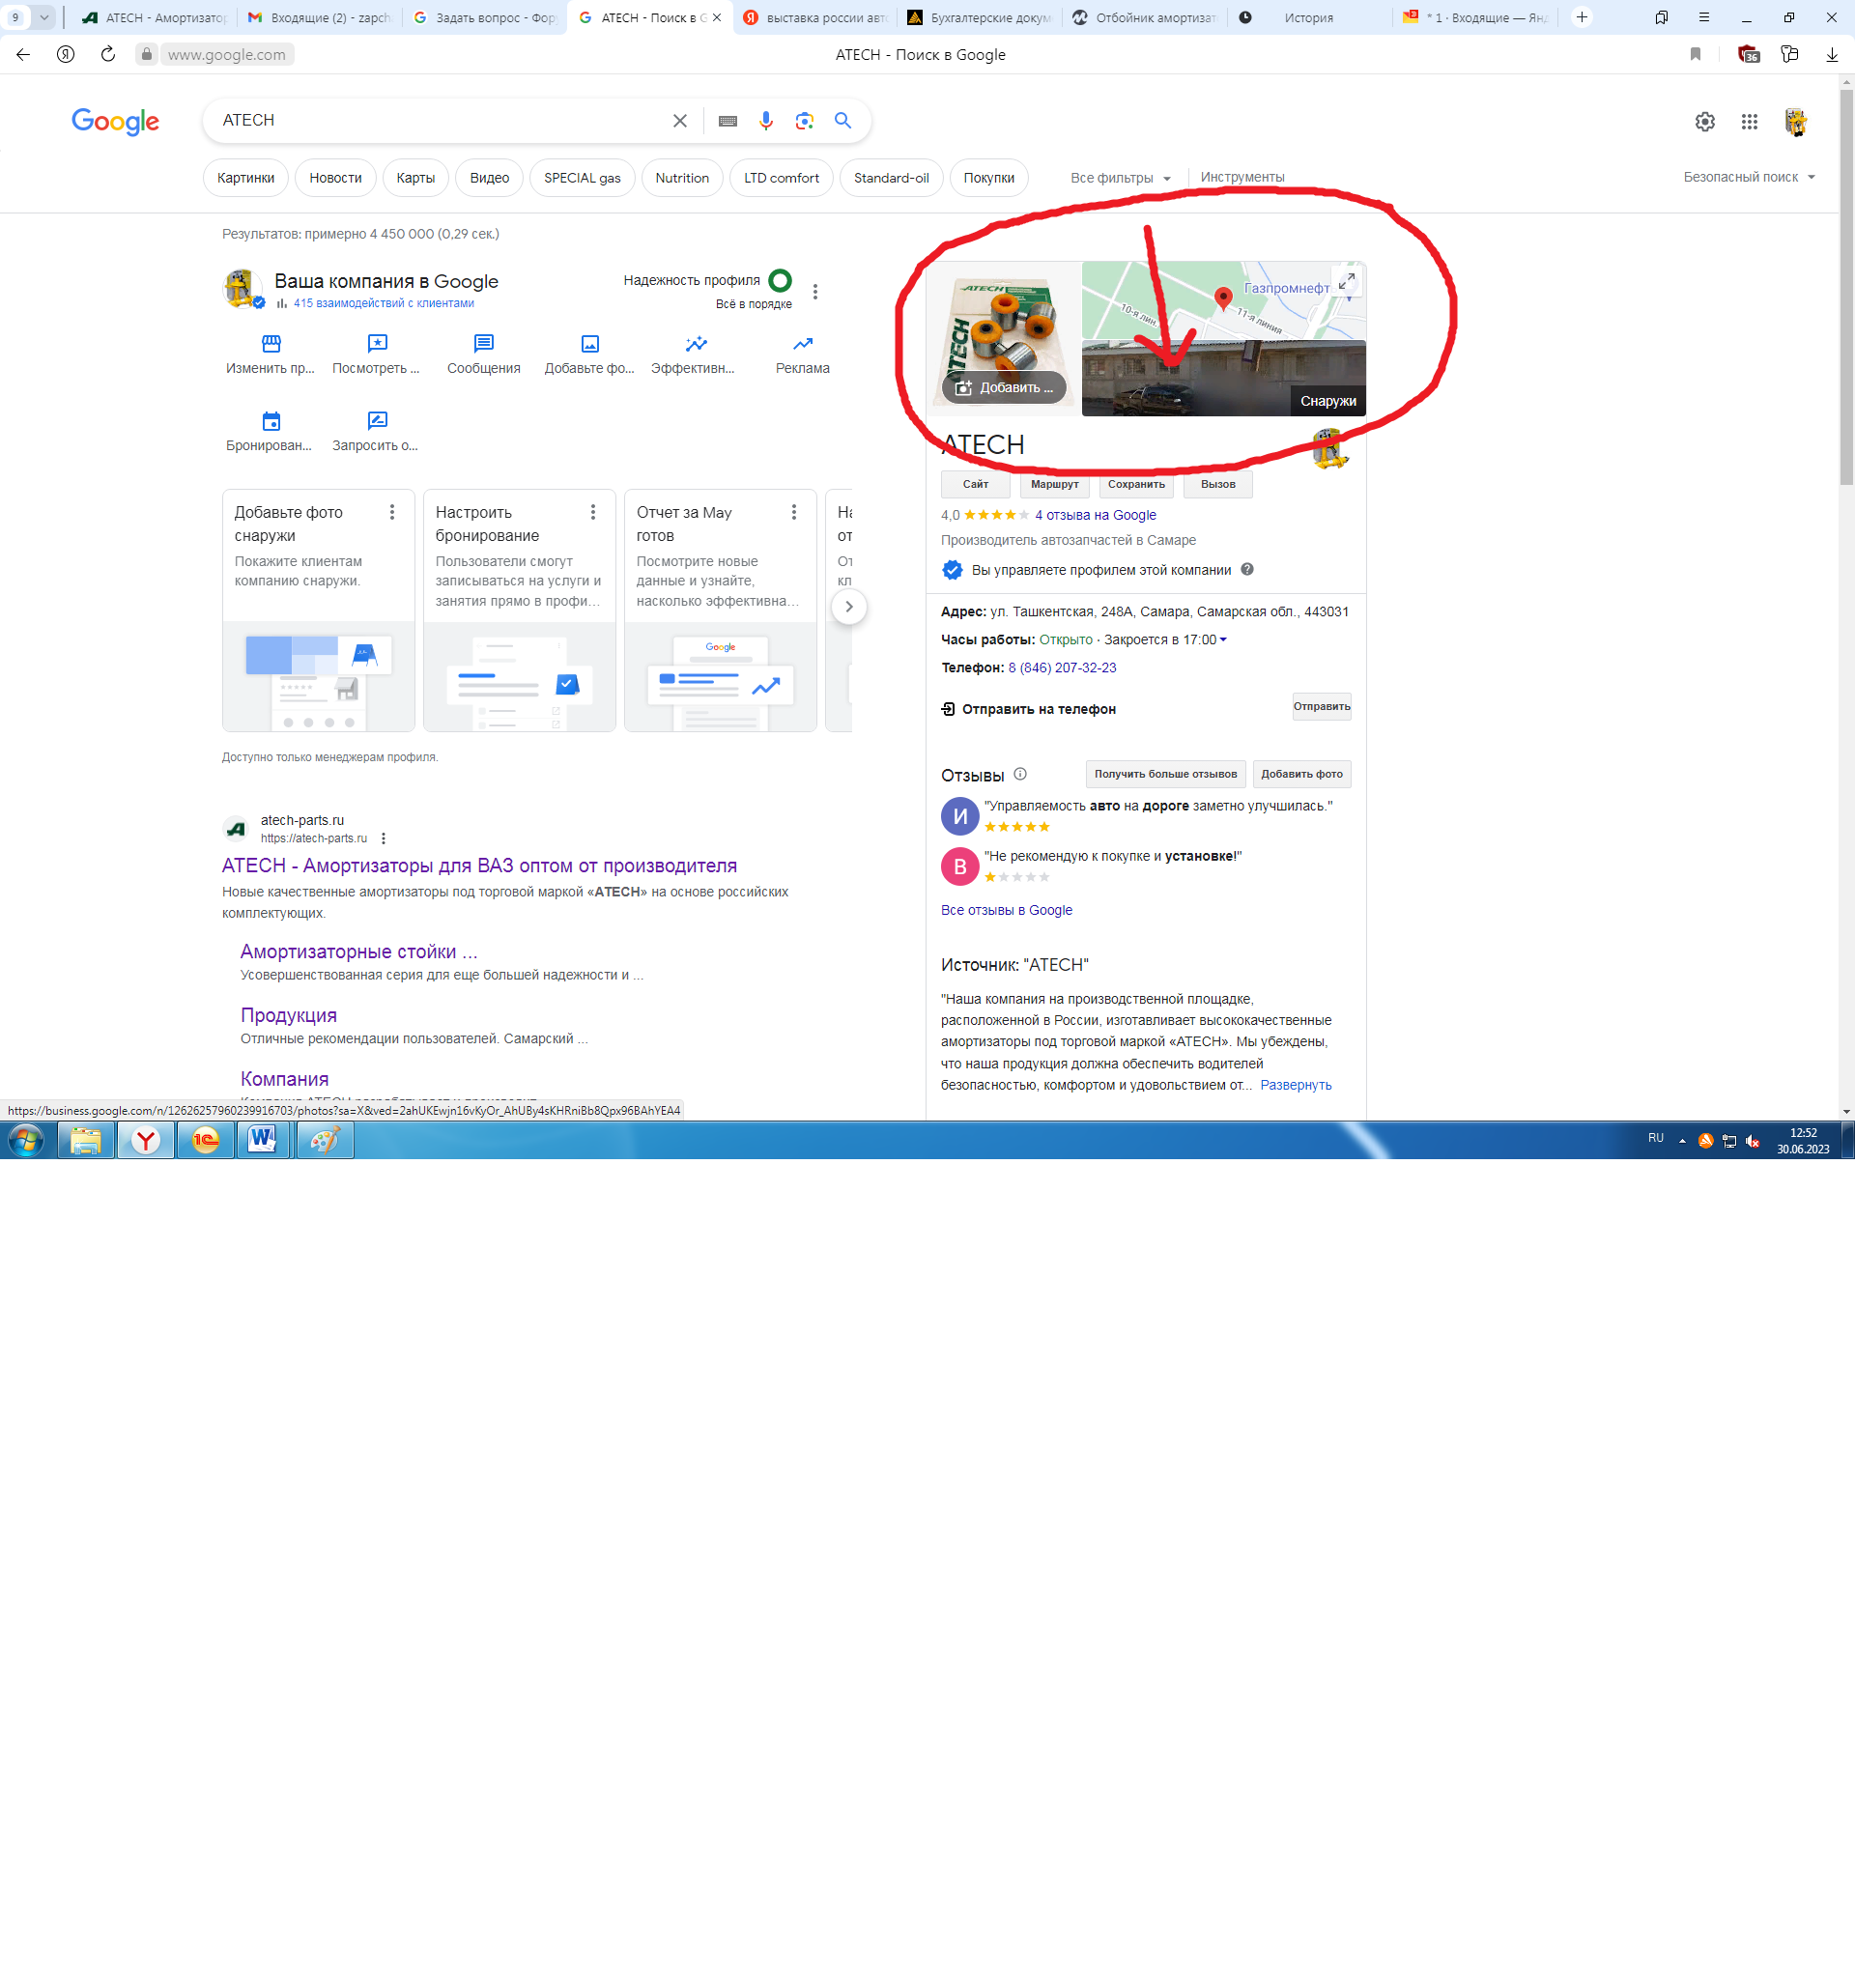Click the 'Добавить ...' photo button on product image
The width and height of the screenshot is (1855, 1988).
(1003, 387)
